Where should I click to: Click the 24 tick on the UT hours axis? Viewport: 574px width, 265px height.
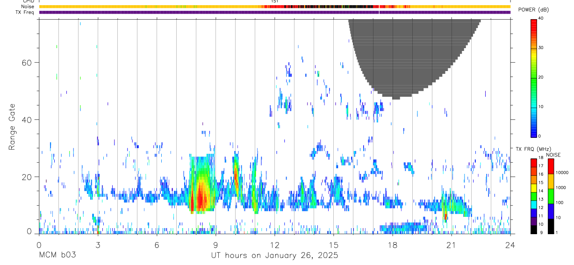(x=510, y=245)
